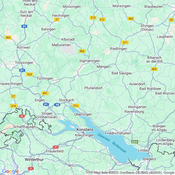Screen dimensions: 175x175
Task: Click the Bodensee lake label
Action: pos(119,147)
